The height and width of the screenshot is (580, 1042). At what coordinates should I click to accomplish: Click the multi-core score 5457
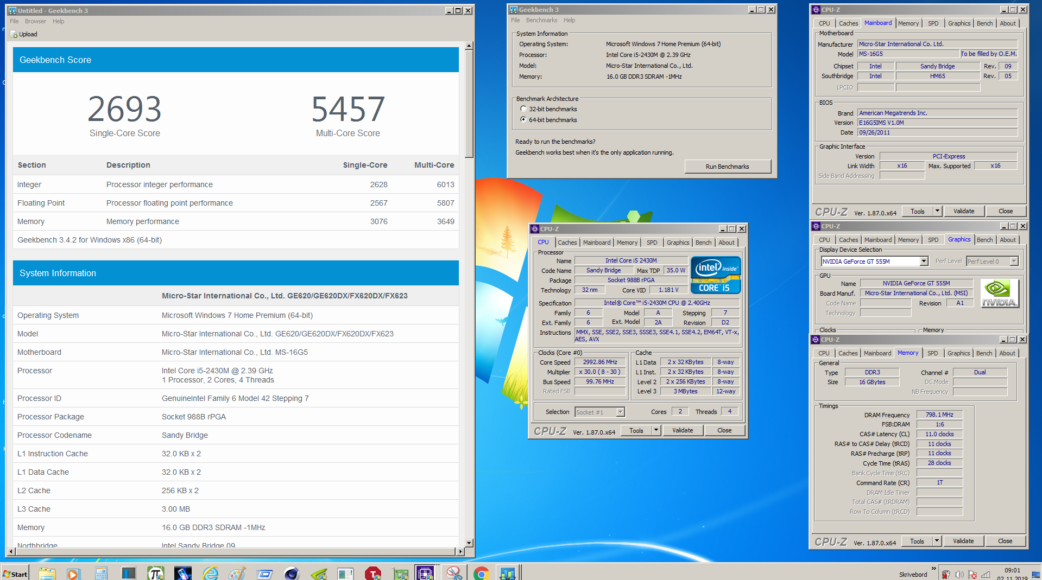(x=348, y=109)
